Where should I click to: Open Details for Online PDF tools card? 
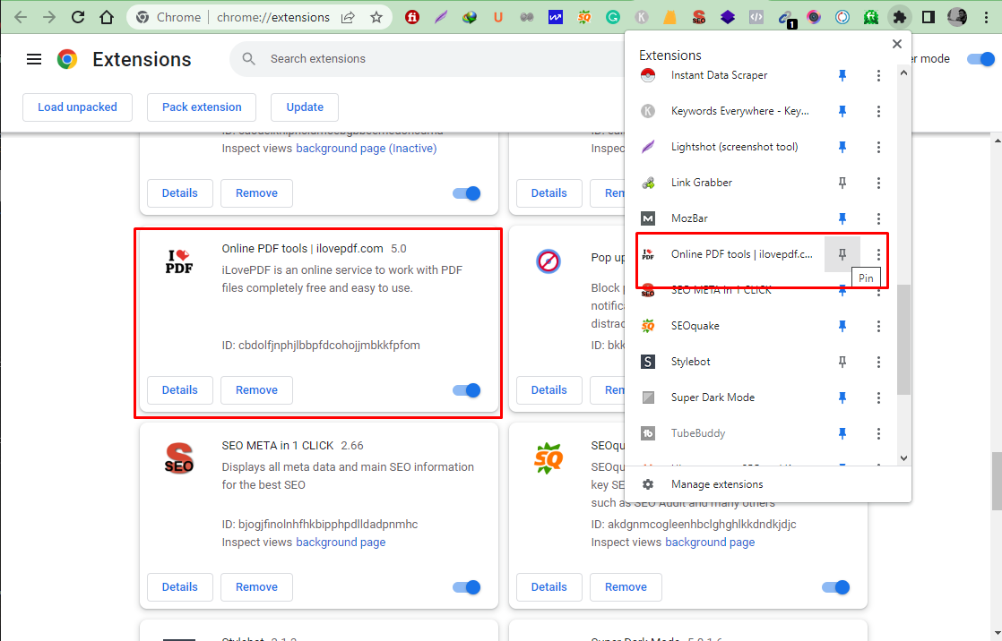[x=179, y=390]
